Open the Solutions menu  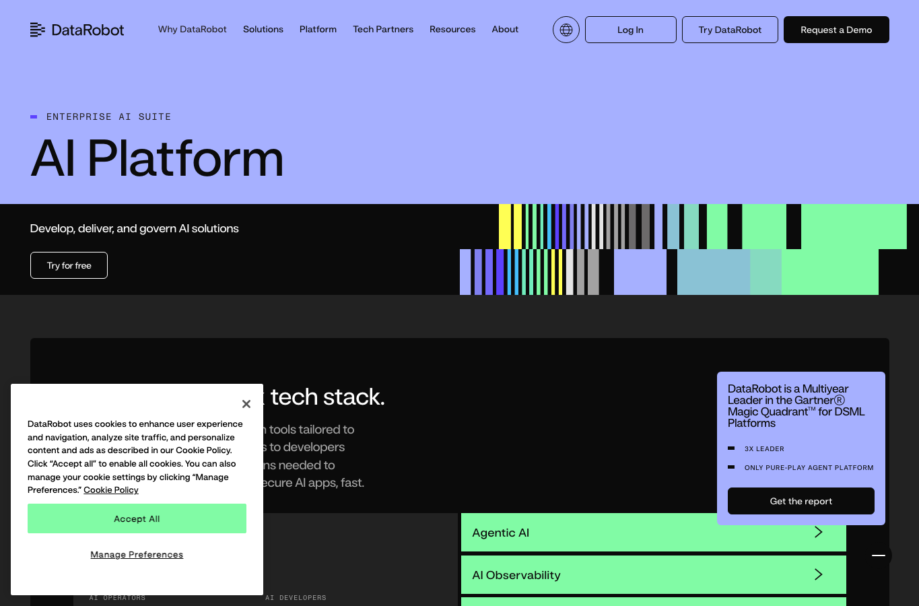click(x=263, y=30)
